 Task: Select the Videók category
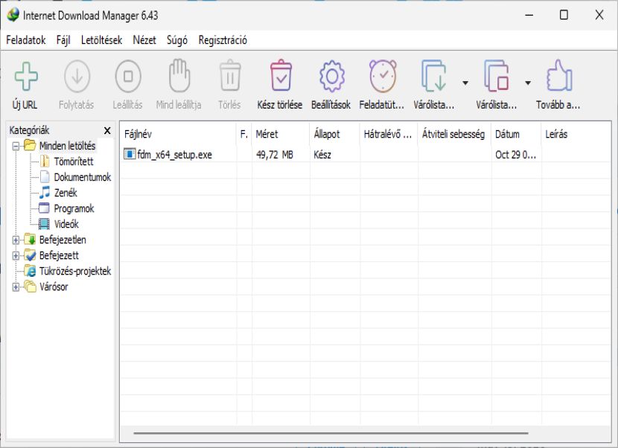(x=66, y=224)
